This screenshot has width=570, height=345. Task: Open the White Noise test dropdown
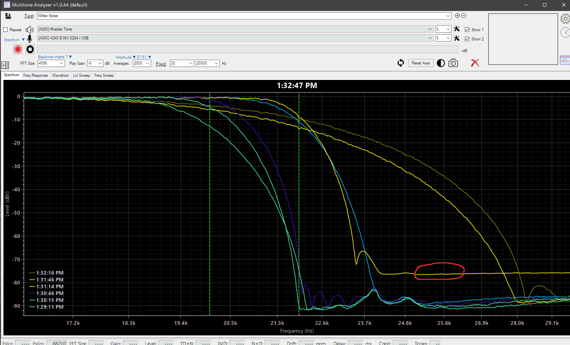coord(448,16)
